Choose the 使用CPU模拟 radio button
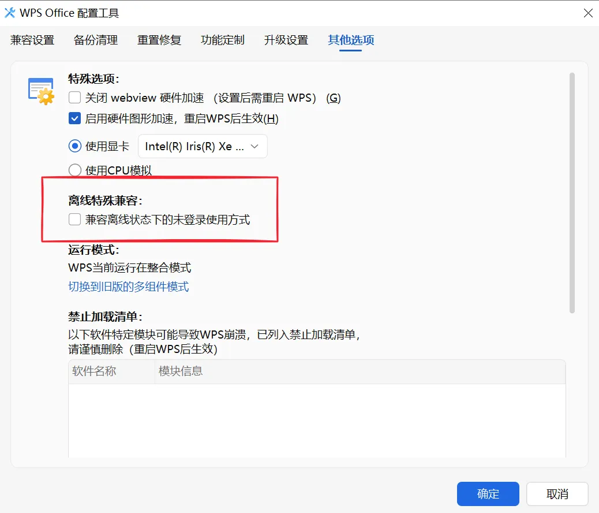 75,170
